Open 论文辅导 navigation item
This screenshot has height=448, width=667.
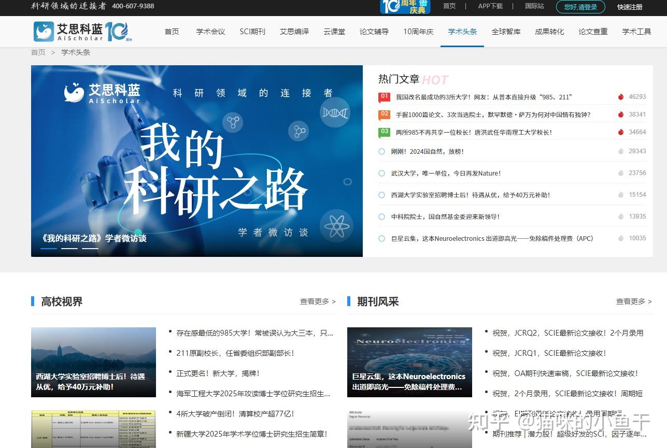(x=374, y=32)
